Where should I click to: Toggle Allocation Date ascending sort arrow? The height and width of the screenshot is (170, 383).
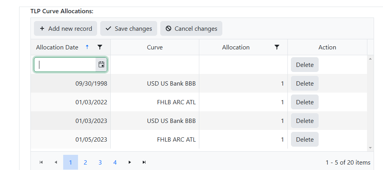point(87,47)
